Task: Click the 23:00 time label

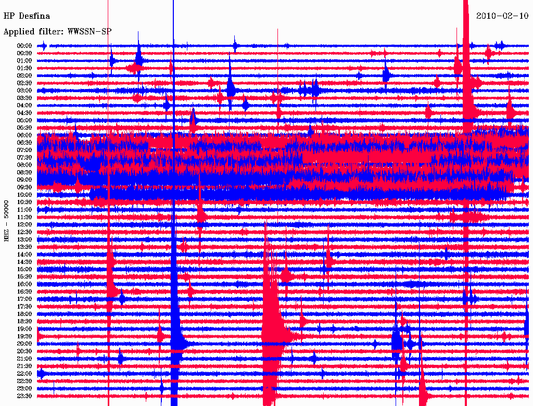Action: (24, 389)
